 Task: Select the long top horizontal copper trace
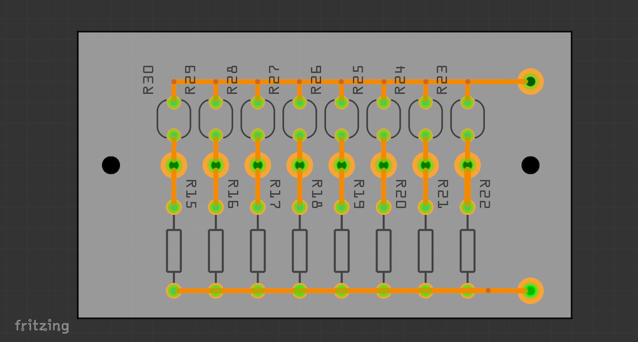pos(350,82)
